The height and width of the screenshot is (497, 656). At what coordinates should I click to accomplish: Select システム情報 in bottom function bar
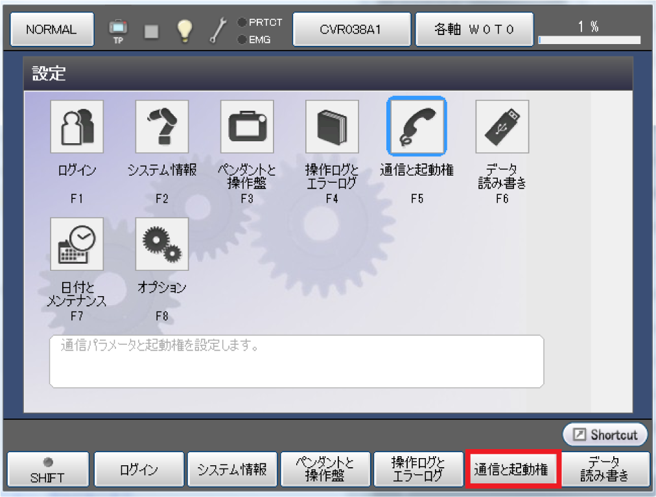[x=231, y=469]
